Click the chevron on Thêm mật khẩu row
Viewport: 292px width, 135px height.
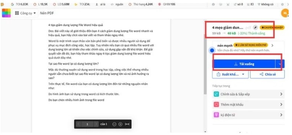[281, 105]
